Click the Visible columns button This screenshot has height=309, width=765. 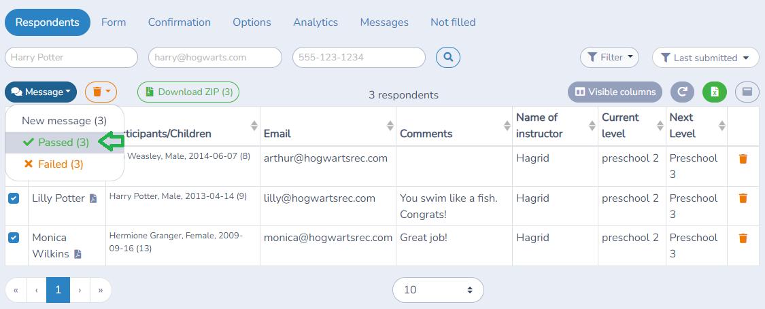pyautogui.click(x=615, y=92)
